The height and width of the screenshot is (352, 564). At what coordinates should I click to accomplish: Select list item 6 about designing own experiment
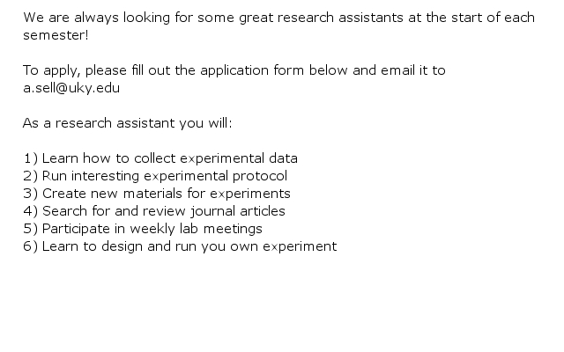[180, 246]
